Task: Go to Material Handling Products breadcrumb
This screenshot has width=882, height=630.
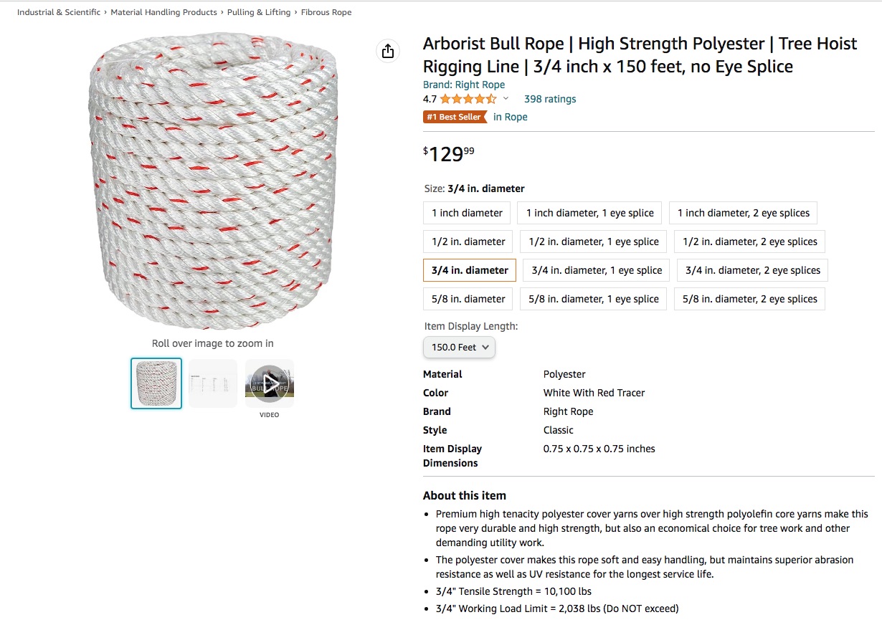Action: click(163, 12)
